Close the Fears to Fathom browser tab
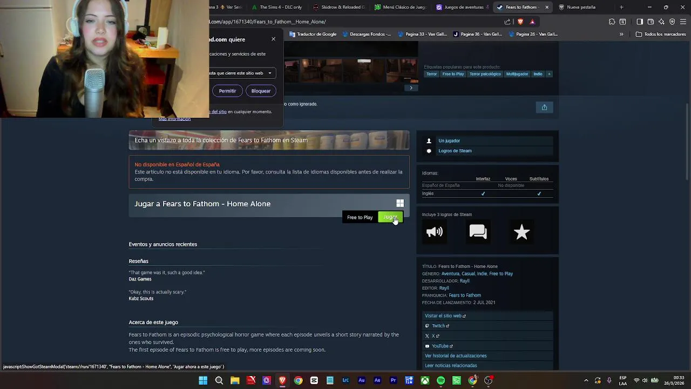This screenshot has height=389, width=691. tap(547, 7)
